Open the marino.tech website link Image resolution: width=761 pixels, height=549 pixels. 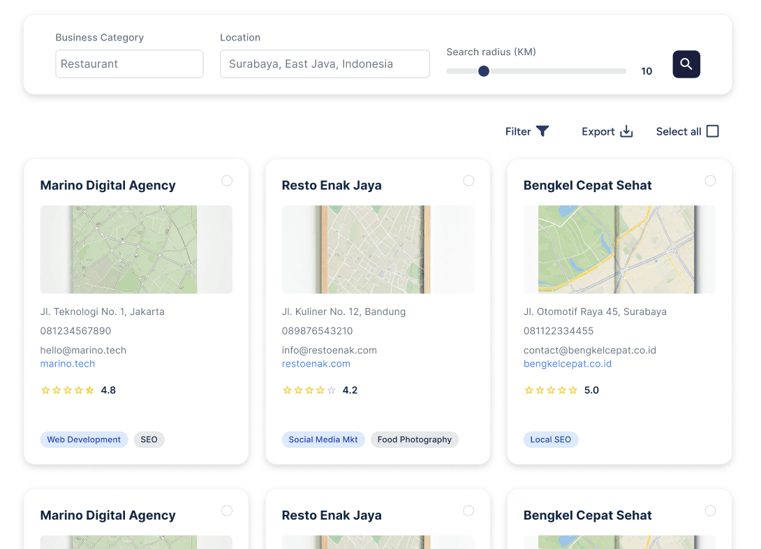(x=68, y=364)
